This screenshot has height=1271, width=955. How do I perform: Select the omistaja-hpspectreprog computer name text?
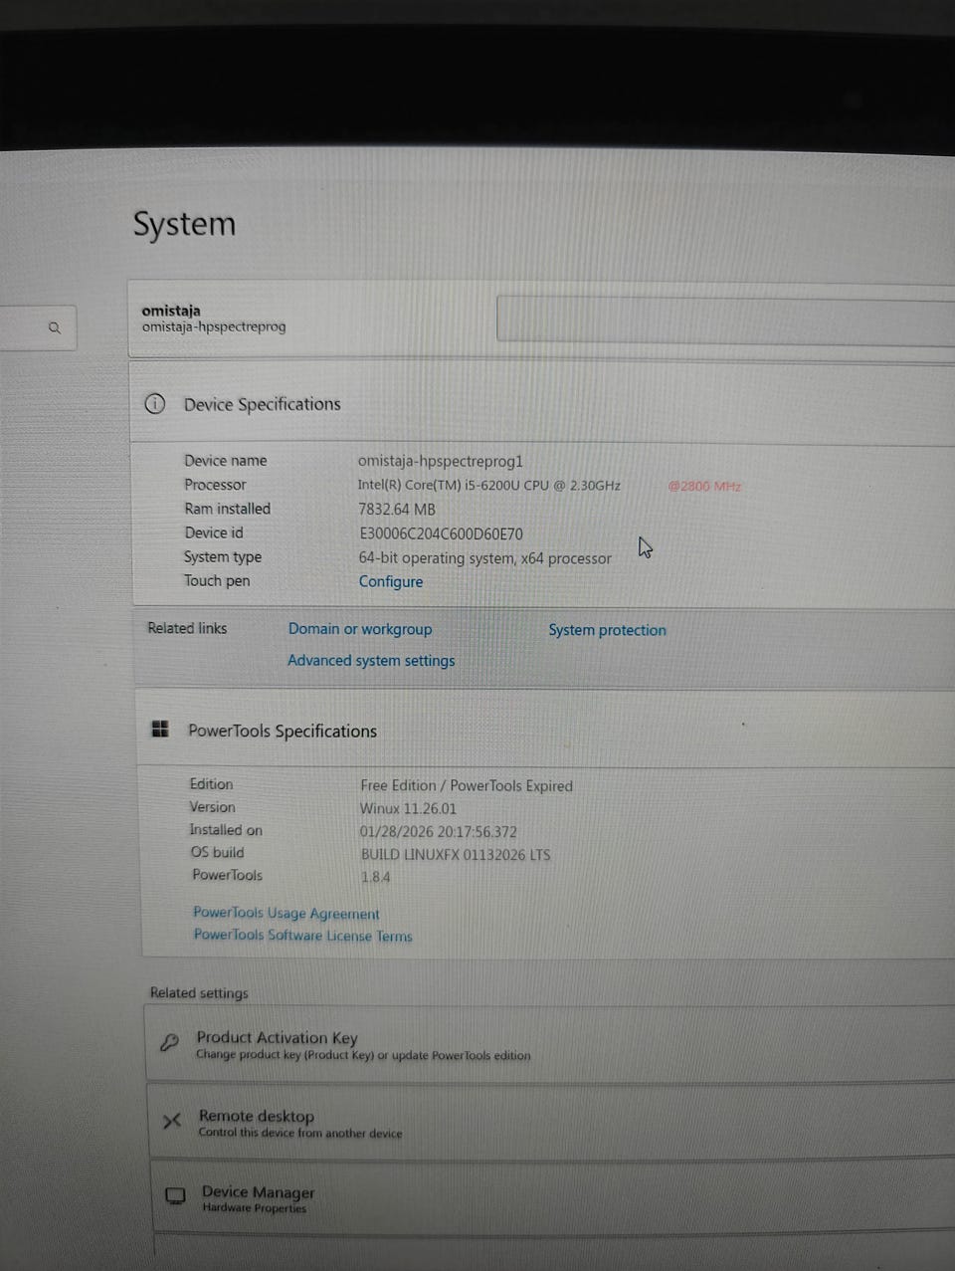tap(214, 326)
